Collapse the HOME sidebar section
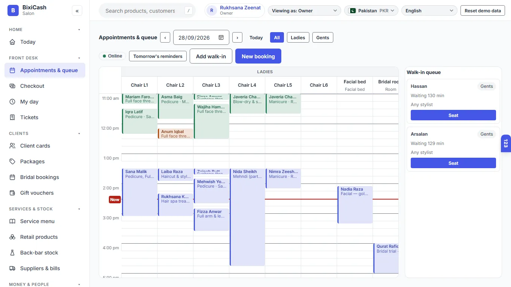511x287 pixels. coord(79,30)
